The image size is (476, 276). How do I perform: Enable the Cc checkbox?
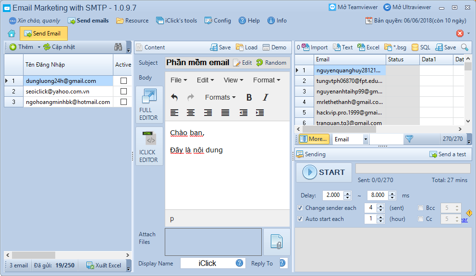click(421, 219)
